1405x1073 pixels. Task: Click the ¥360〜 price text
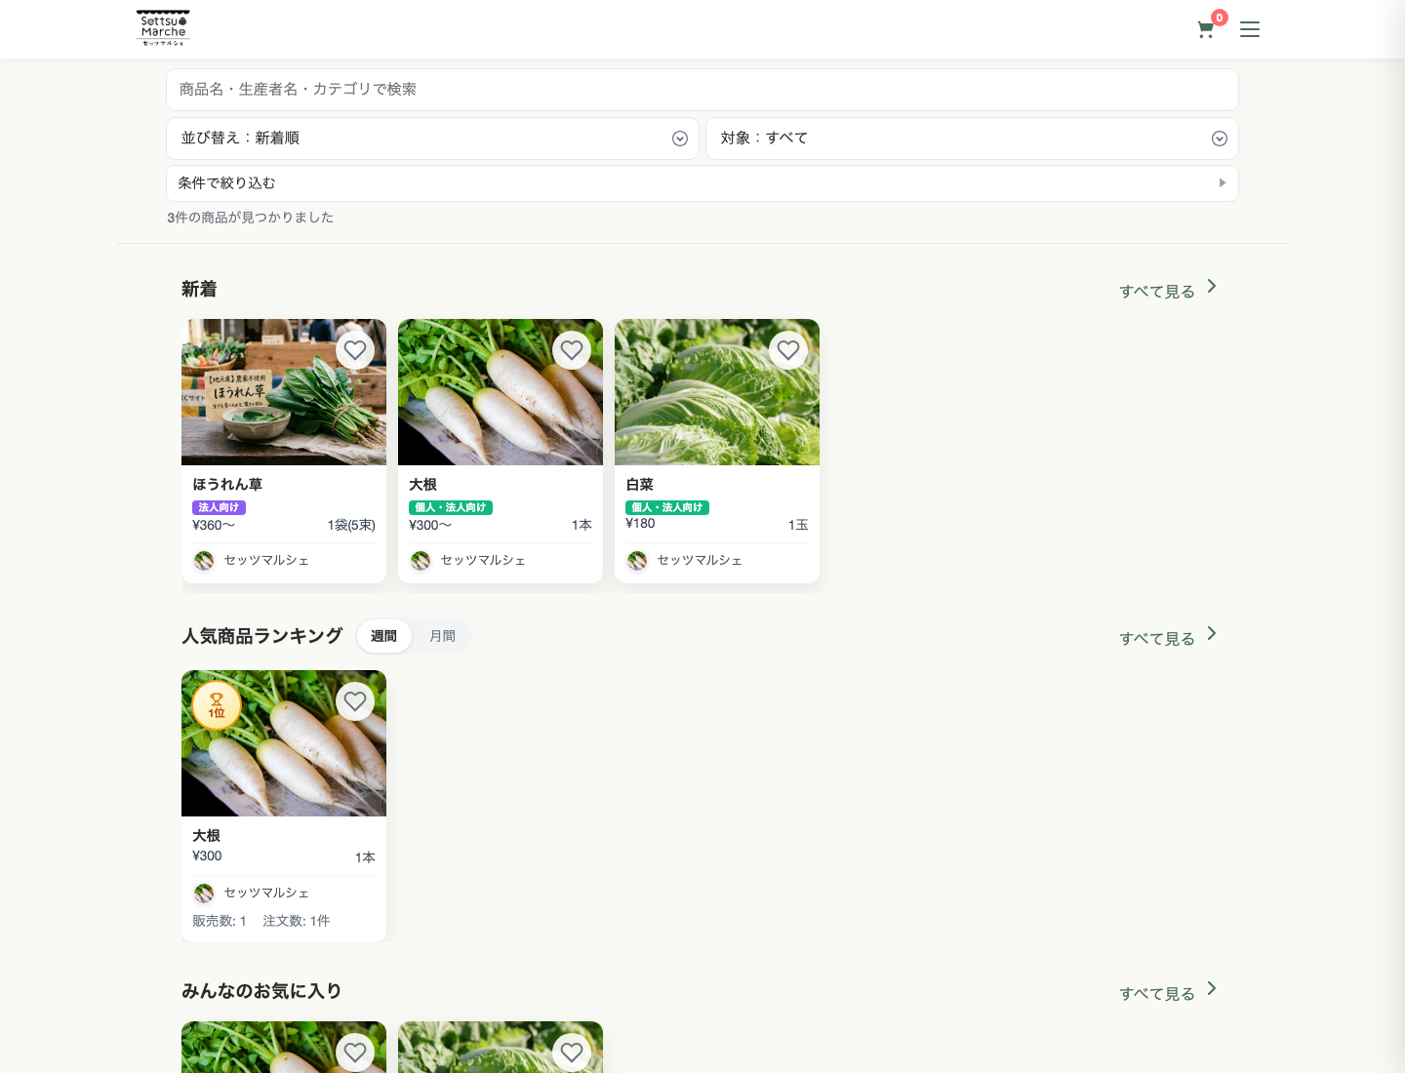[214, 525]
